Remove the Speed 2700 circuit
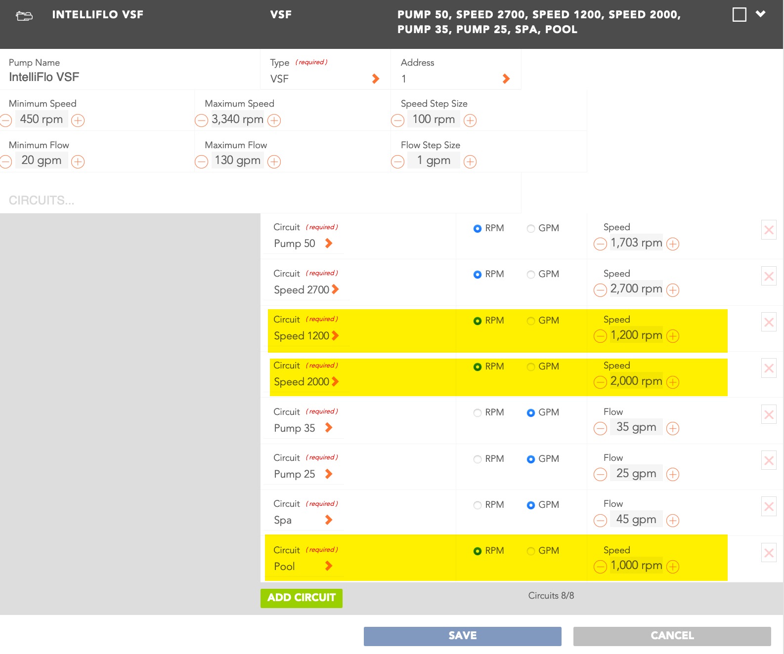784x654 pixels. [x=769, y=276]
